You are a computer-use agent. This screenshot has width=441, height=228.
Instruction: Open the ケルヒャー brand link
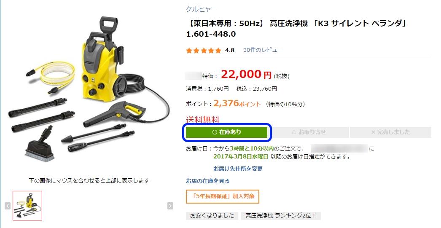pos(202,9)
